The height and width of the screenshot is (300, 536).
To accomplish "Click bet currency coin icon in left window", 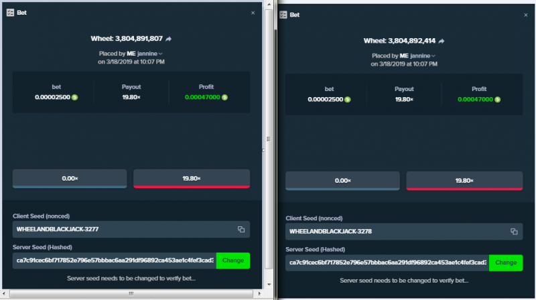I will tap(75, 97).
